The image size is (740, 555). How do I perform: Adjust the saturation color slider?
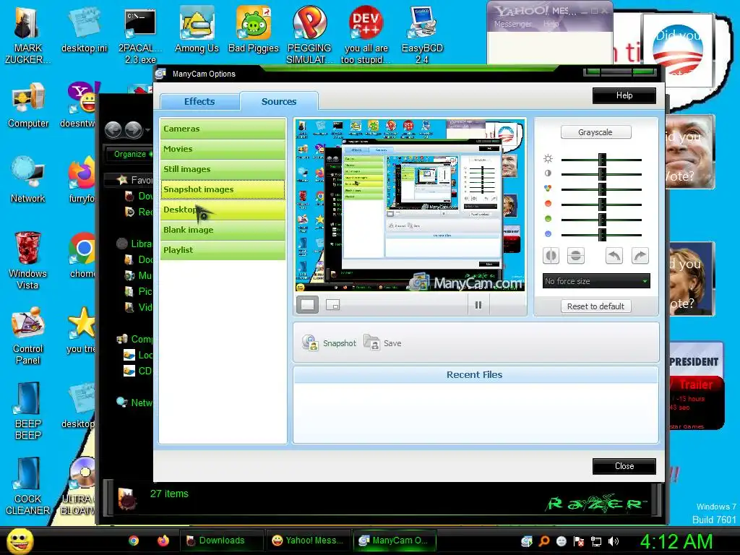[601, 189]
